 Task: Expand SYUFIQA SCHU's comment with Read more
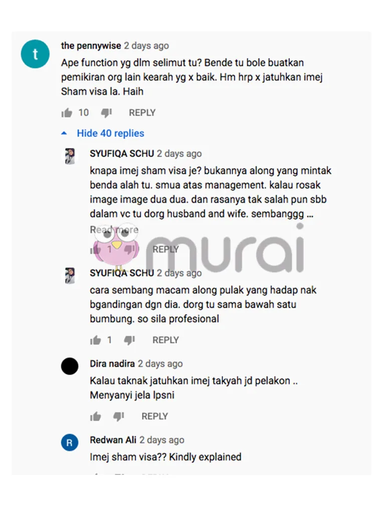tap(114, 229)
